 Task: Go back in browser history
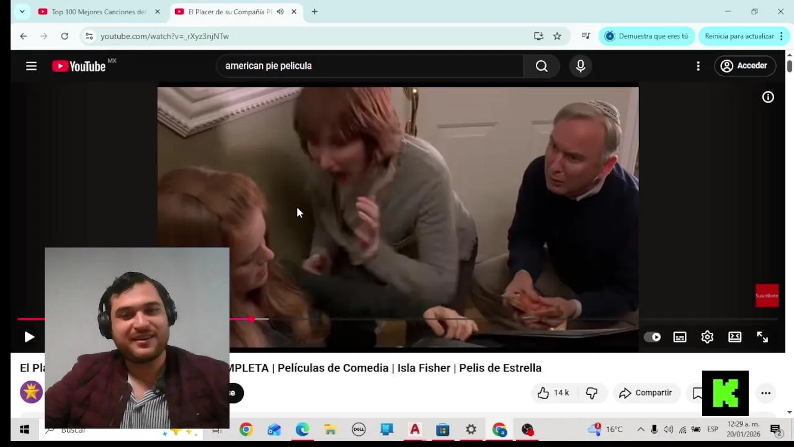[23, 36]
